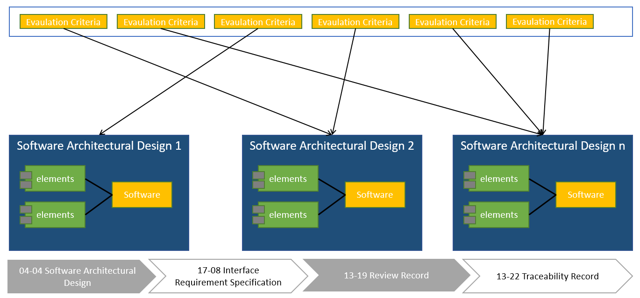Click the 17-08 Interface Requirement Specification step

coord(228,275)
